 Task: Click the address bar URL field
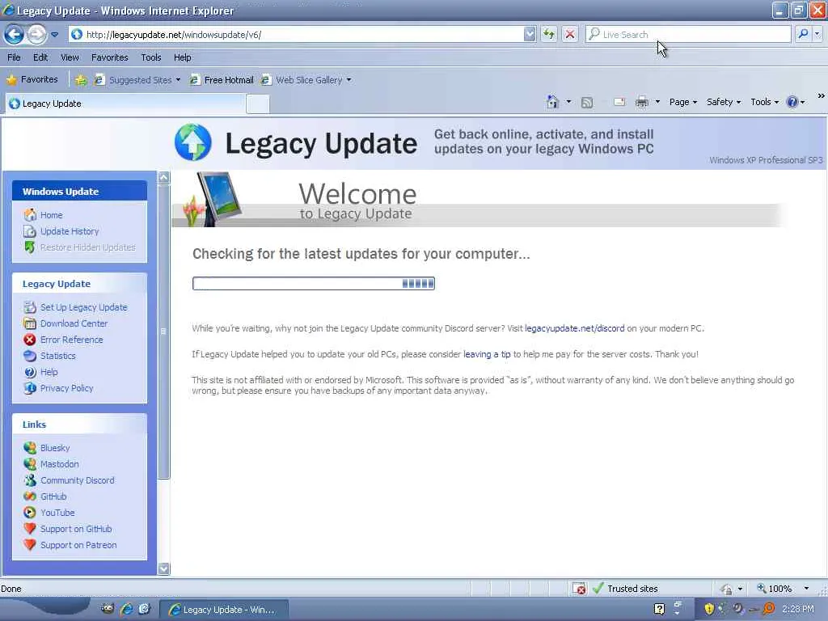click(296, 34)
